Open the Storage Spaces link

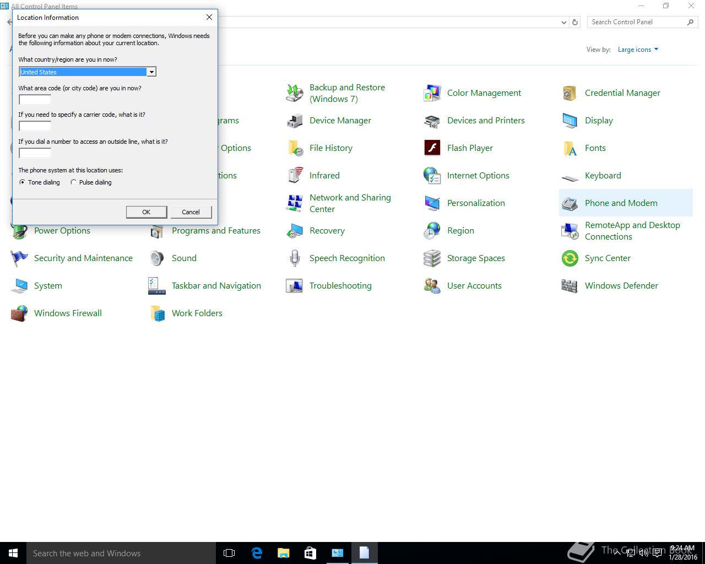(x=476, y=258)
